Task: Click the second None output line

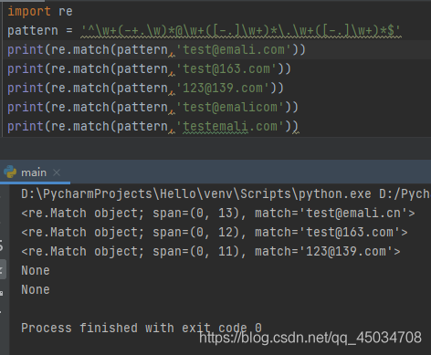Action: click(36, 289)
